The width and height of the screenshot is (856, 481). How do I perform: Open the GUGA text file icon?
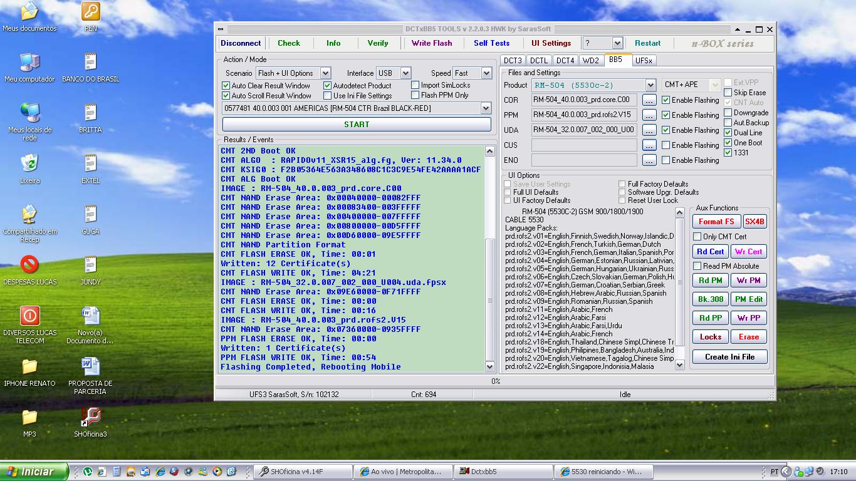pyautogui.click(x=91, y=219)
